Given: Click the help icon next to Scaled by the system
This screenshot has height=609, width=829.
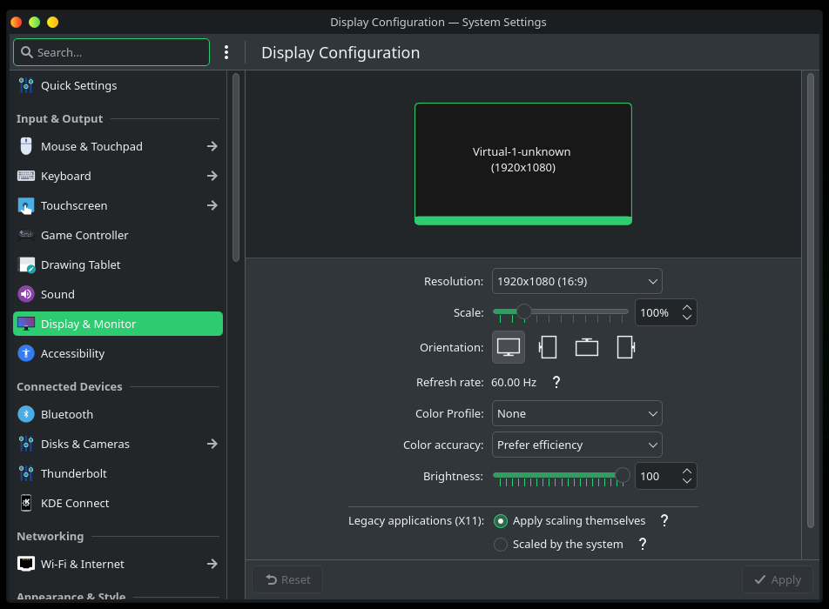Looking at the screenshot, I should tap(643, 545).
